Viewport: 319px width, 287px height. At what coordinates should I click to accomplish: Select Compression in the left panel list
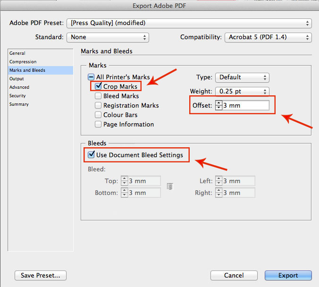pos(41,62)
